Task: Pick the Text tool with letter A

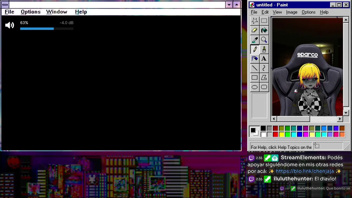Action: 264,59
